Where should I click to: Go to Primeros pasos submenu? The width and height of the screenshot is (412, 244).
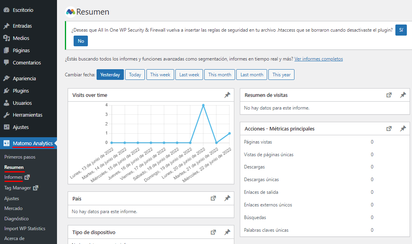(x=20, y=157)
